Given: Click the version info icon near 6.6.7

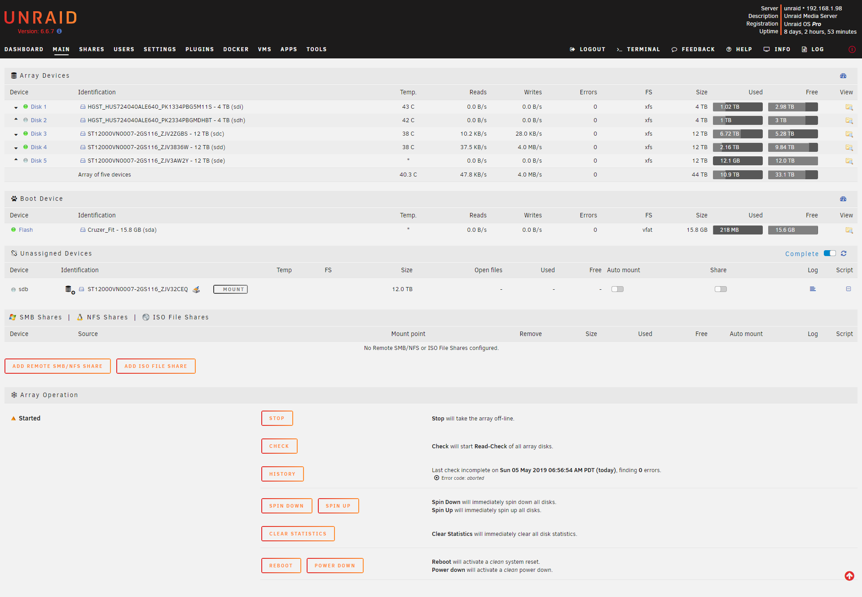Looking at the screenshot, I should click(x=59, y=31).
